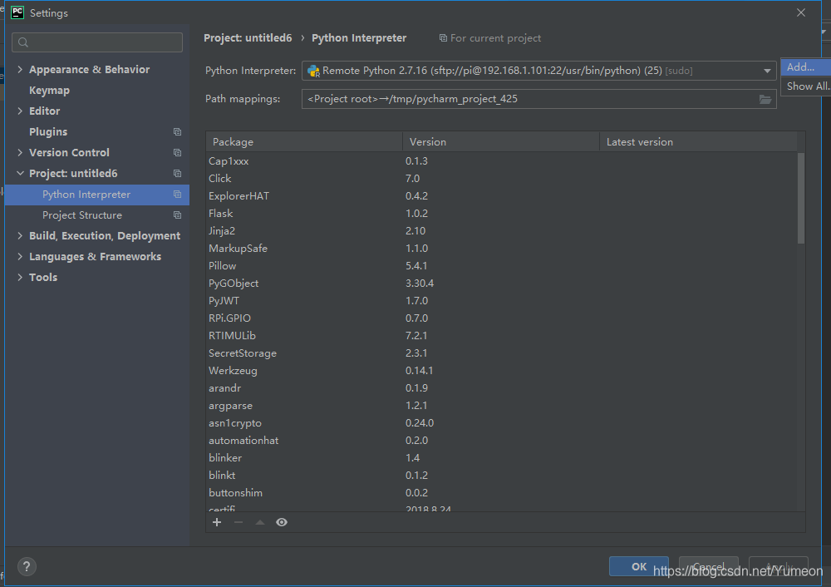Select the blinkt package row
This screenshot has width=831, height=587.
pos(501,476)
